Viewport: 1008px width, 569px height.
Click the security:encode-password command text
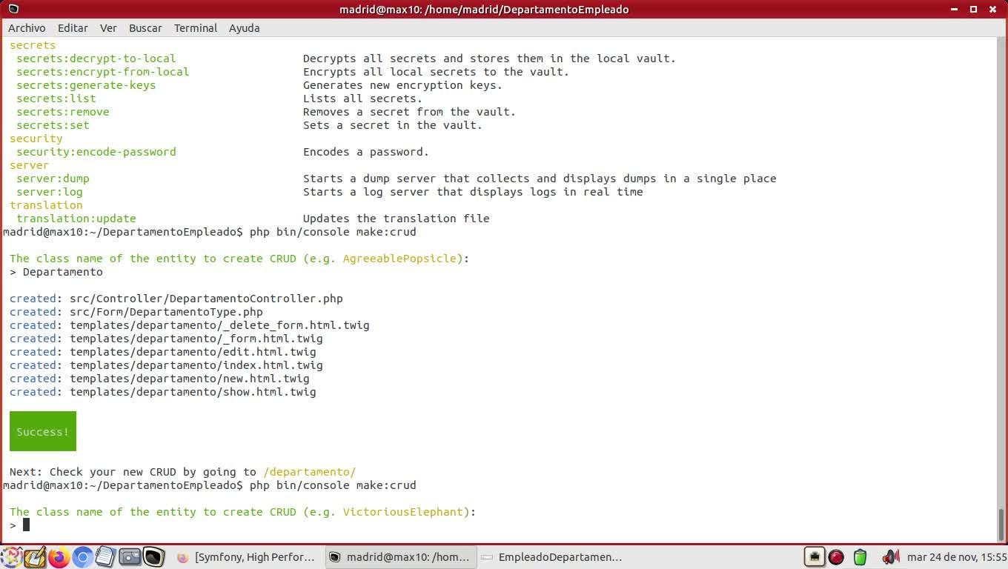pos(96,152)
